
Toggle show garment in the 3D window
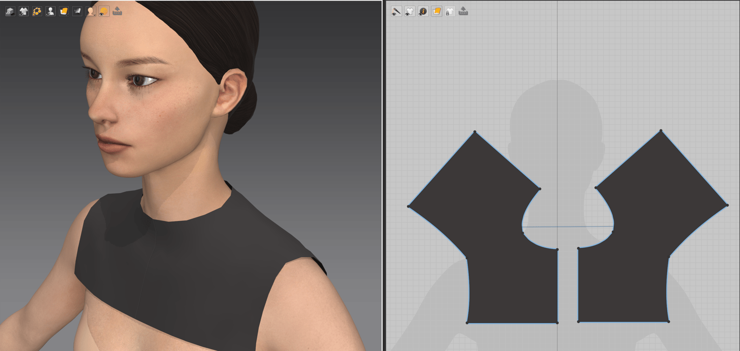click(x=24, y=11)
